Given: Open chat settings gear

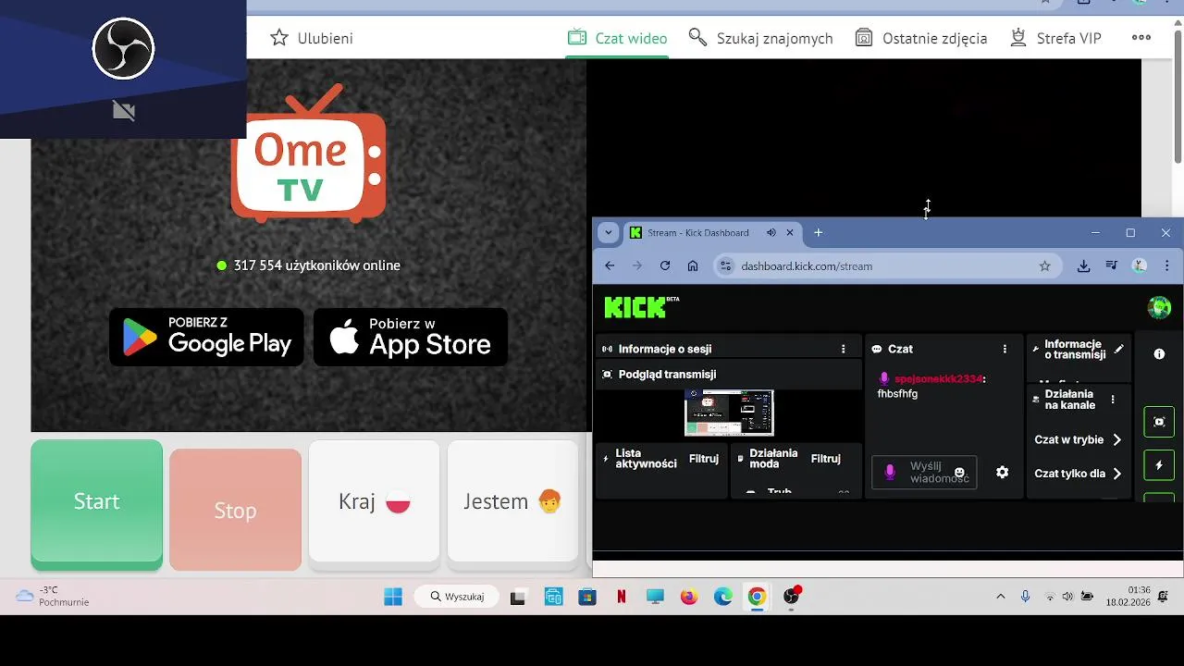Looking at the screenshot, I should (1002, 472).
